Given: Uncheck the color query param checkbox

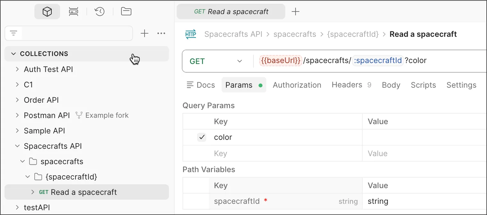Looking at the screenshot, I should tap(202, 137).
